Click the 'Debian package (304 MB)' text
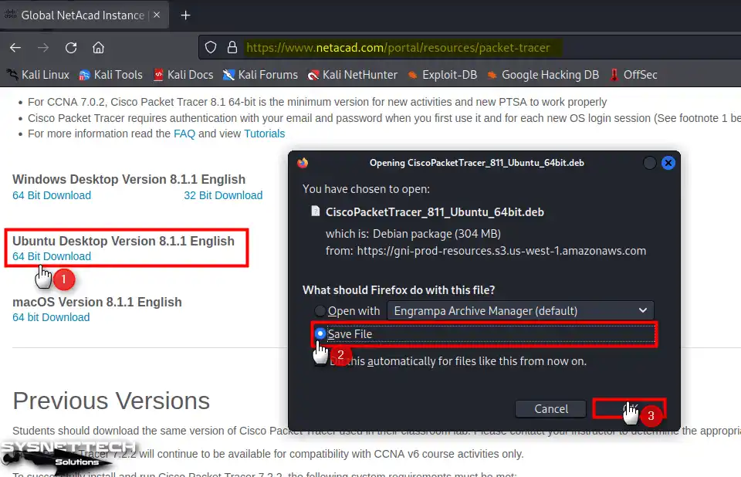 click(x=437, y=234)
